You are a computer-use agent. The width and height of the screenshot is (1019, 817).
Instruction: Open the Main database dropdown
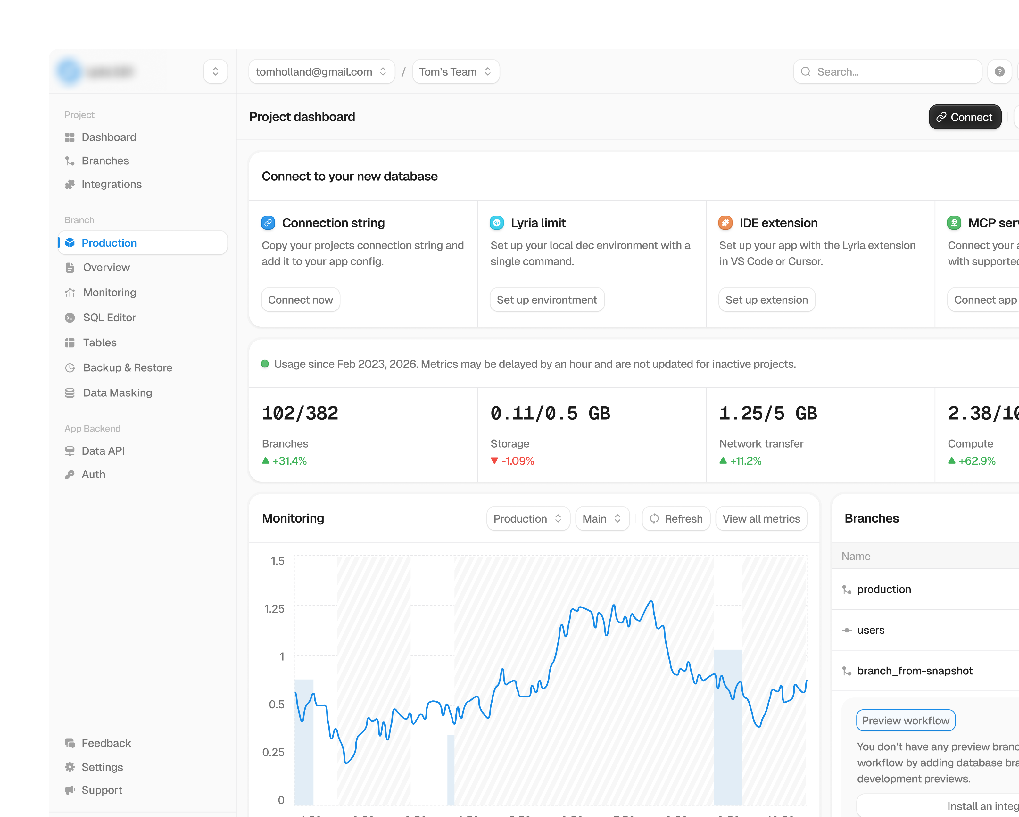[x=602, y=518]
